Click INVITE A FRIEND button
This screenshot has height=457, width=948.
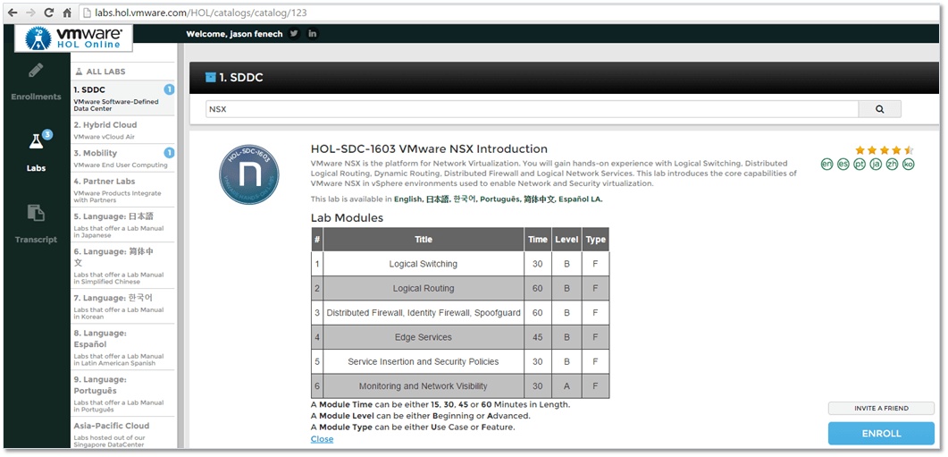[881, 408]
